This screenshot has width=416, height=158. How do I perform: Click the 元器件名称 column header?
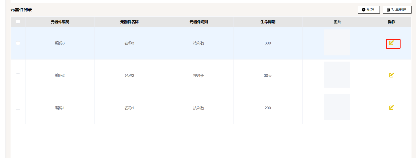pos(129,22)
